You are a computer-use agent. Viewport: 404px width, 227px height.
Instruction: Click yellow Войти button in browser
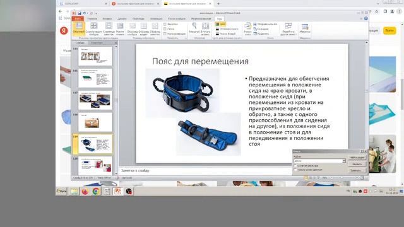[x=389, y=30]
